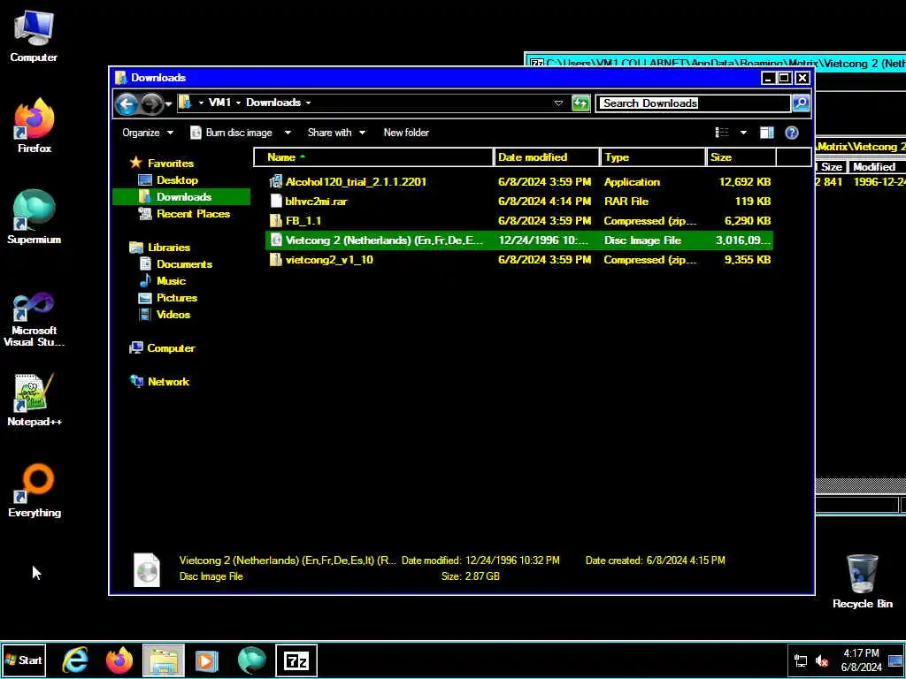Select the vietcong2_v1_10 file name
This screenshot has width=906, height=679.
329,260
